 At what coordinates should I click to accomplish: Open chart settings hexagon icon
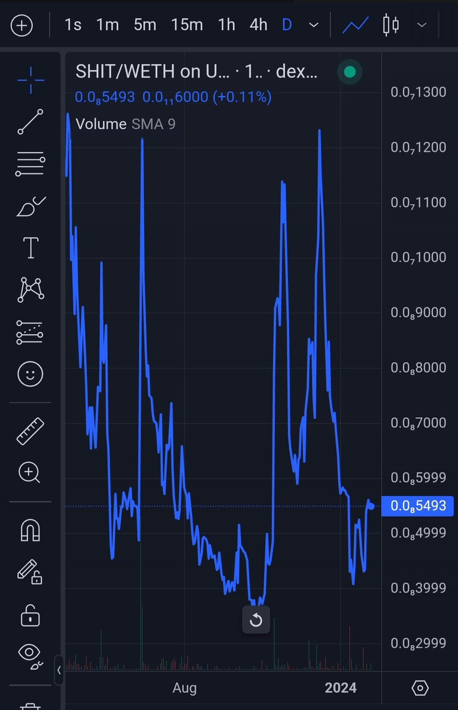click(x=420, y=688)
